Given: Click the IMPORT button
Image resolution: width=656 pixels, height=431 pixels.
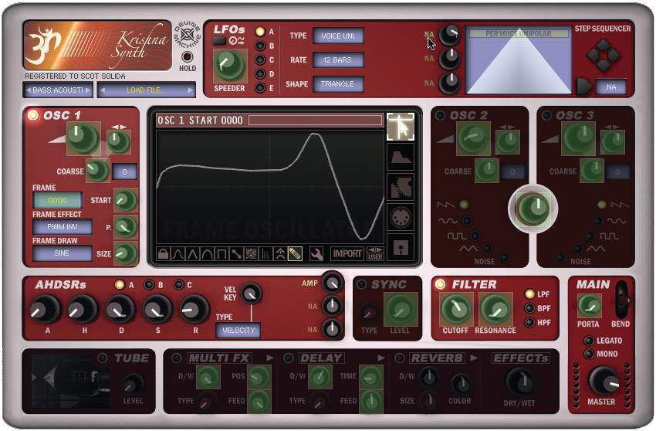Looking at the screenshot, I should tap(347, 254).
